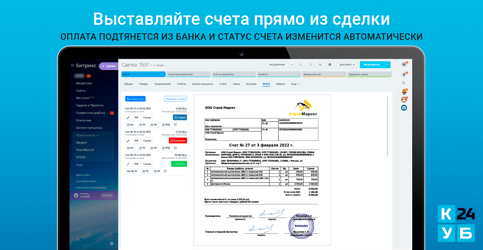
Task: Open the ДОКУМЕНТ dropdown
Action: 347,65
